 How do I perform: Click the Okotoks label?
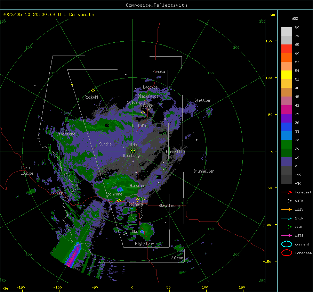(139, 232)
